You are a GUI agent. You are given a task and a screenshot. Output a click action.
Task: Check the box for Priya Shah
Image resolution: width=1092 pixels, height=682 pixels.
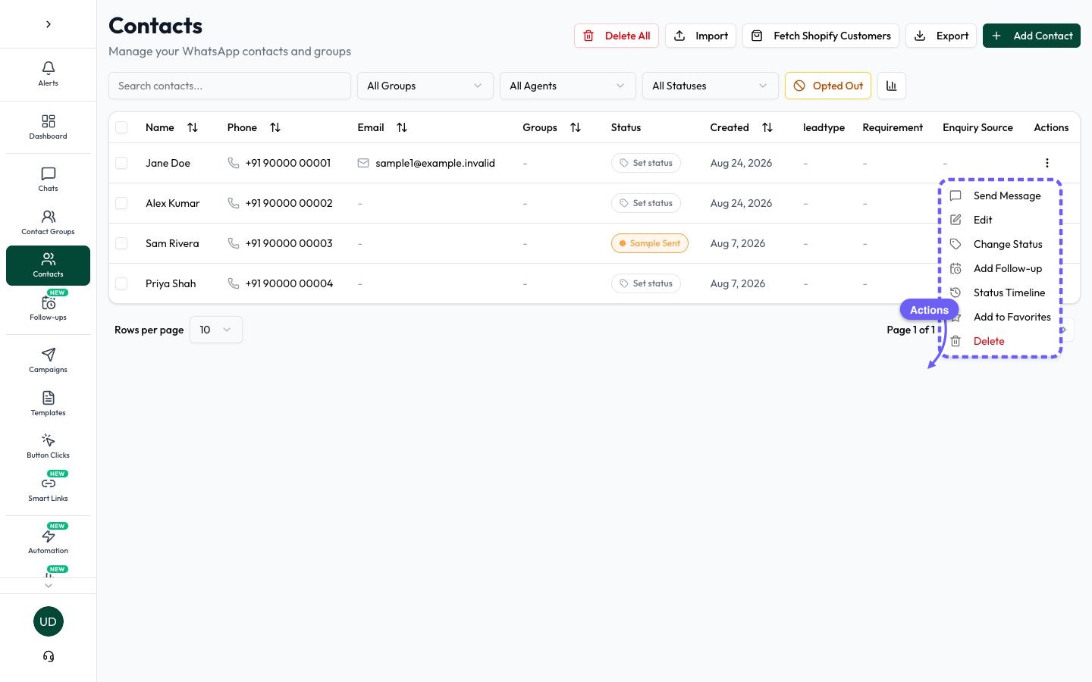click(x=121, y=283)
